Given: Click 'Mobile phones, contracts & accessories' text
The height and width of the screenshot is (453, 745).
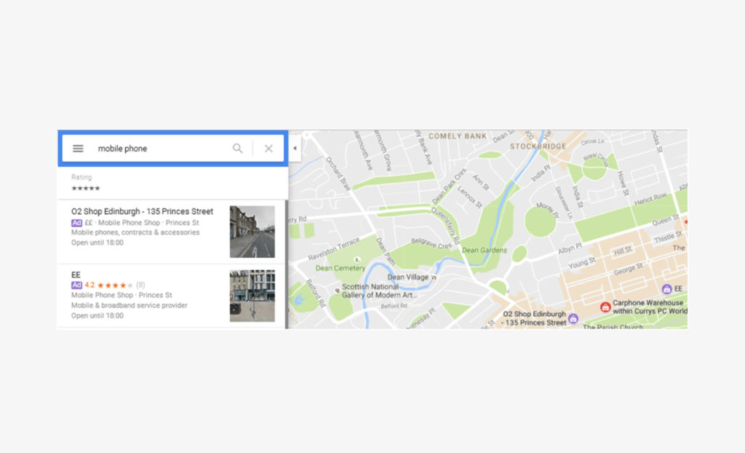Looking at the screenshot, I should [x=135, y=232].
